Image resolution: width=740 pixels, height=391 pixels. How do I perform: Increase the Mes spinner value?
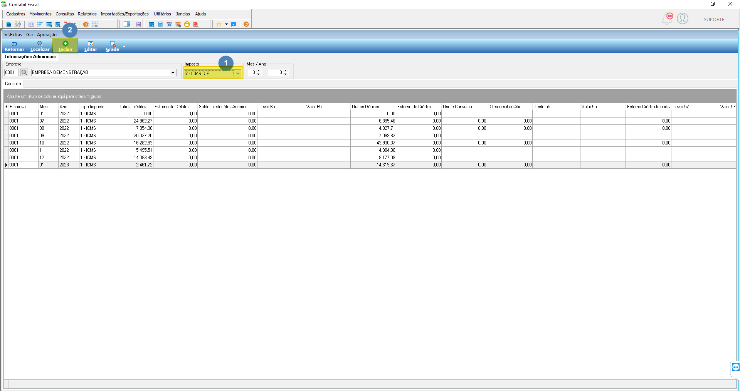(x=259, y=71)
